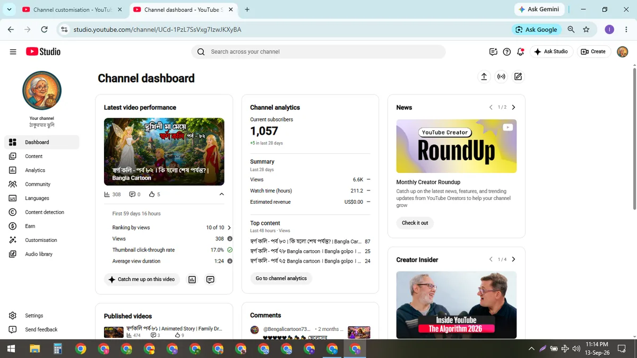Click the Go live broadcast icon

pos(501,77)
